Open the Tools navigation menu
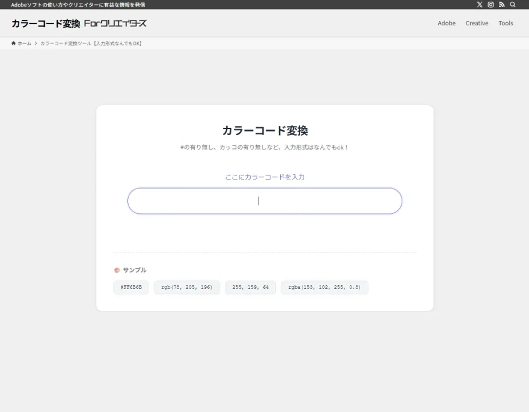This screenshot has width=529, height=412. 506,23
